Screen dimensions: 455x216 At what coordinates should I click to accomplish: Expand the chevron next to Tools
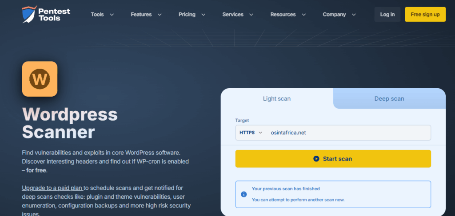tap(112, 15)
